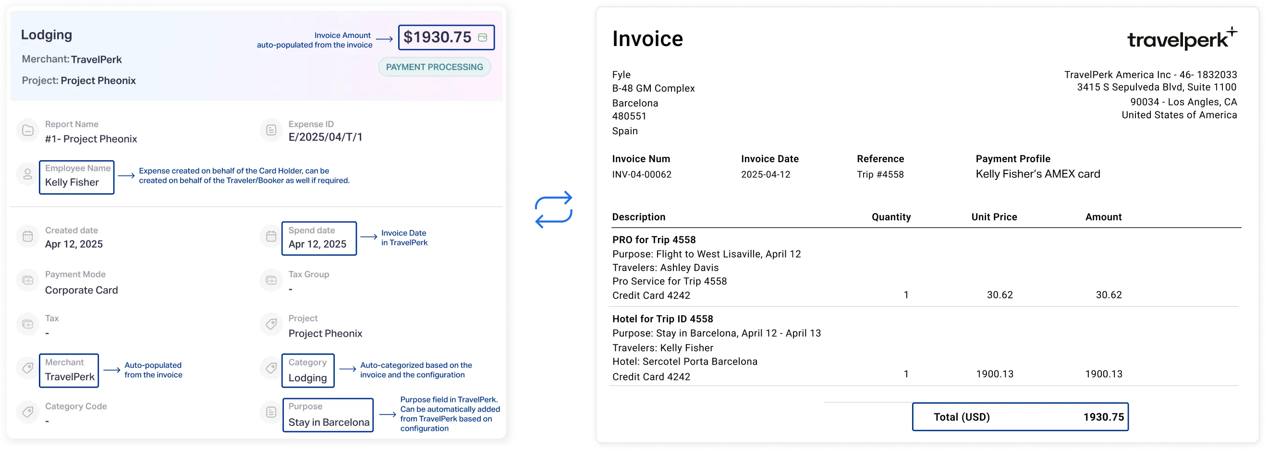The image size is (1268, 459).
Task: Click the Lodging expense title
Action: (46, 35)
